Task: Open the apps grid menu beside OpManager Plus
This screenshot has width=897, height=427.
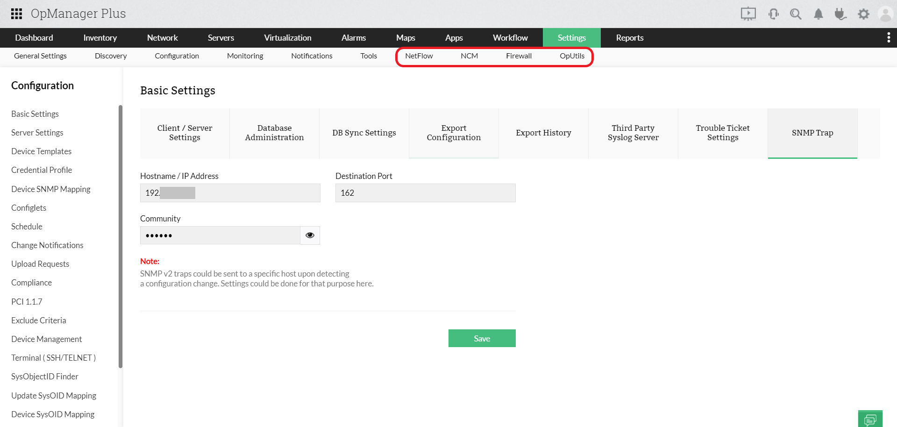Action: click(17, 13)
